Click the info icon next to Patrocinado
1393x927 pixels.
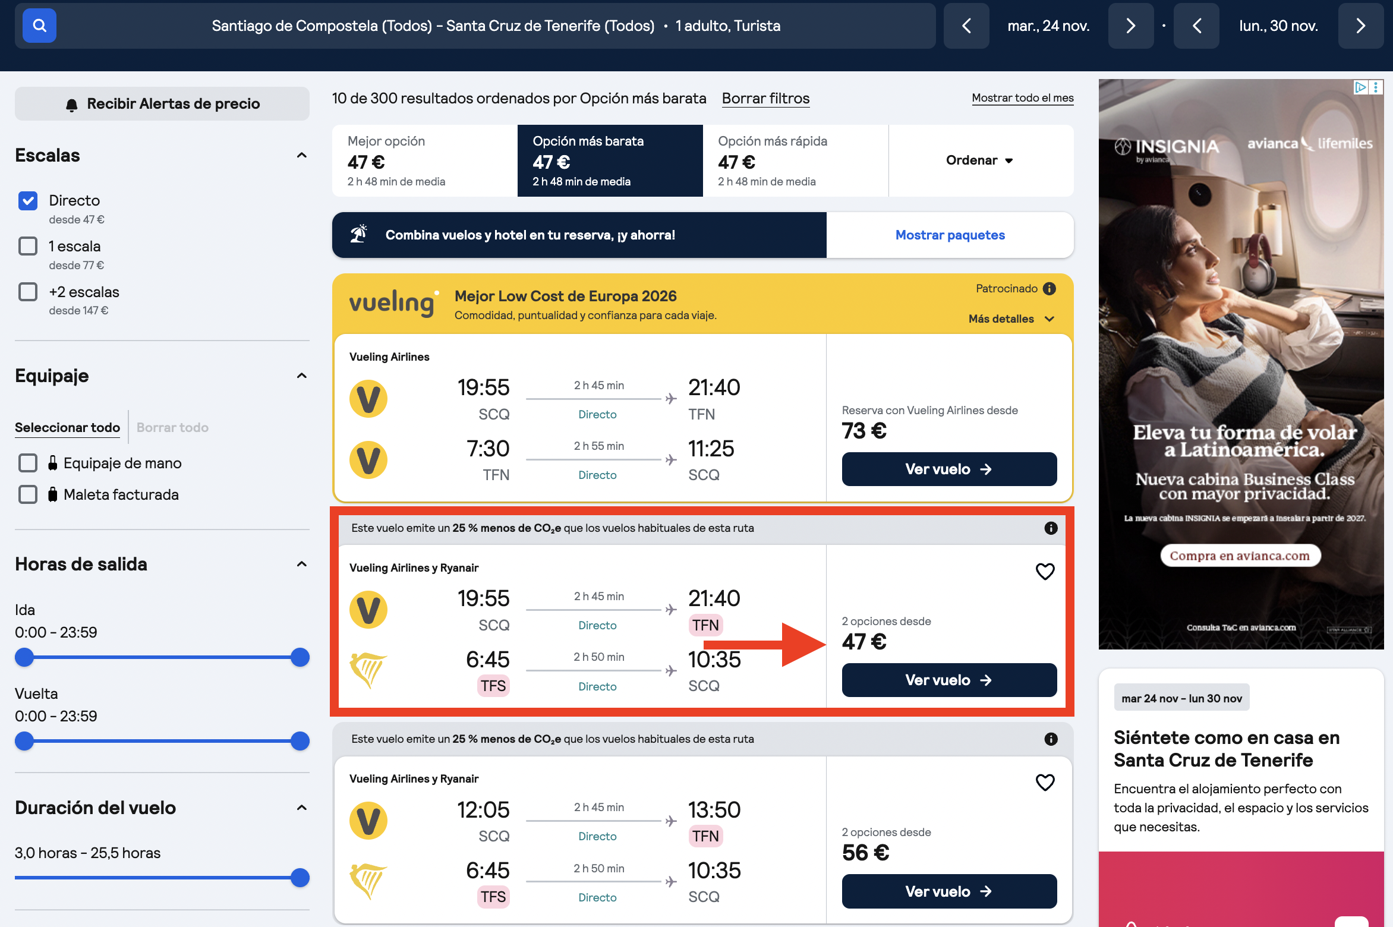click(x=1050, y=288)
